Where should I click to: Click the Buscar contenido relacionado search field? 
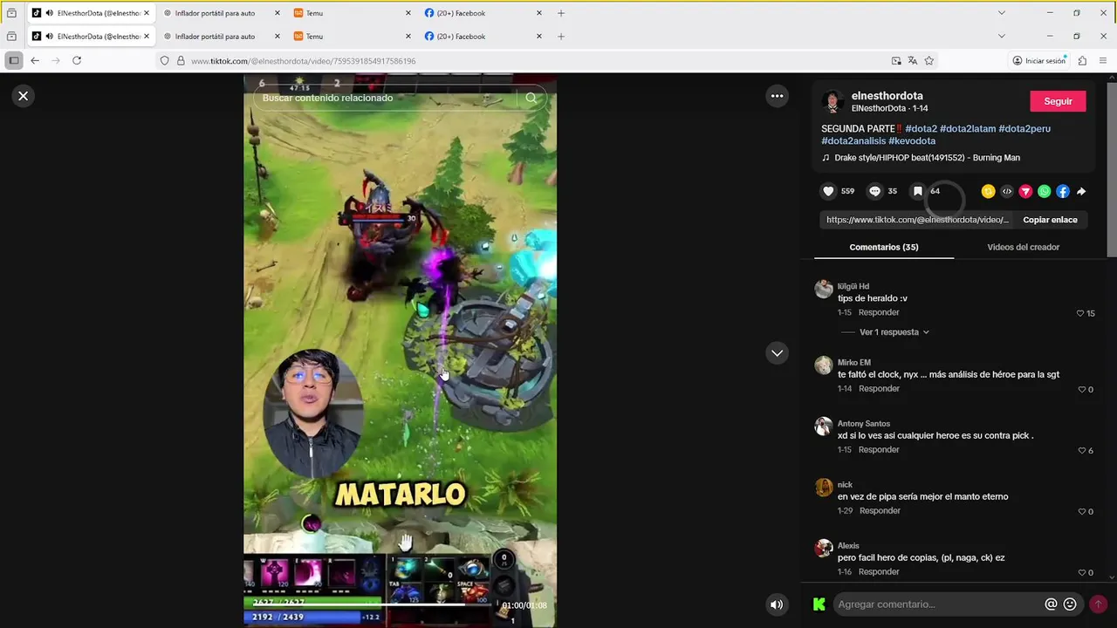[388, 98]
